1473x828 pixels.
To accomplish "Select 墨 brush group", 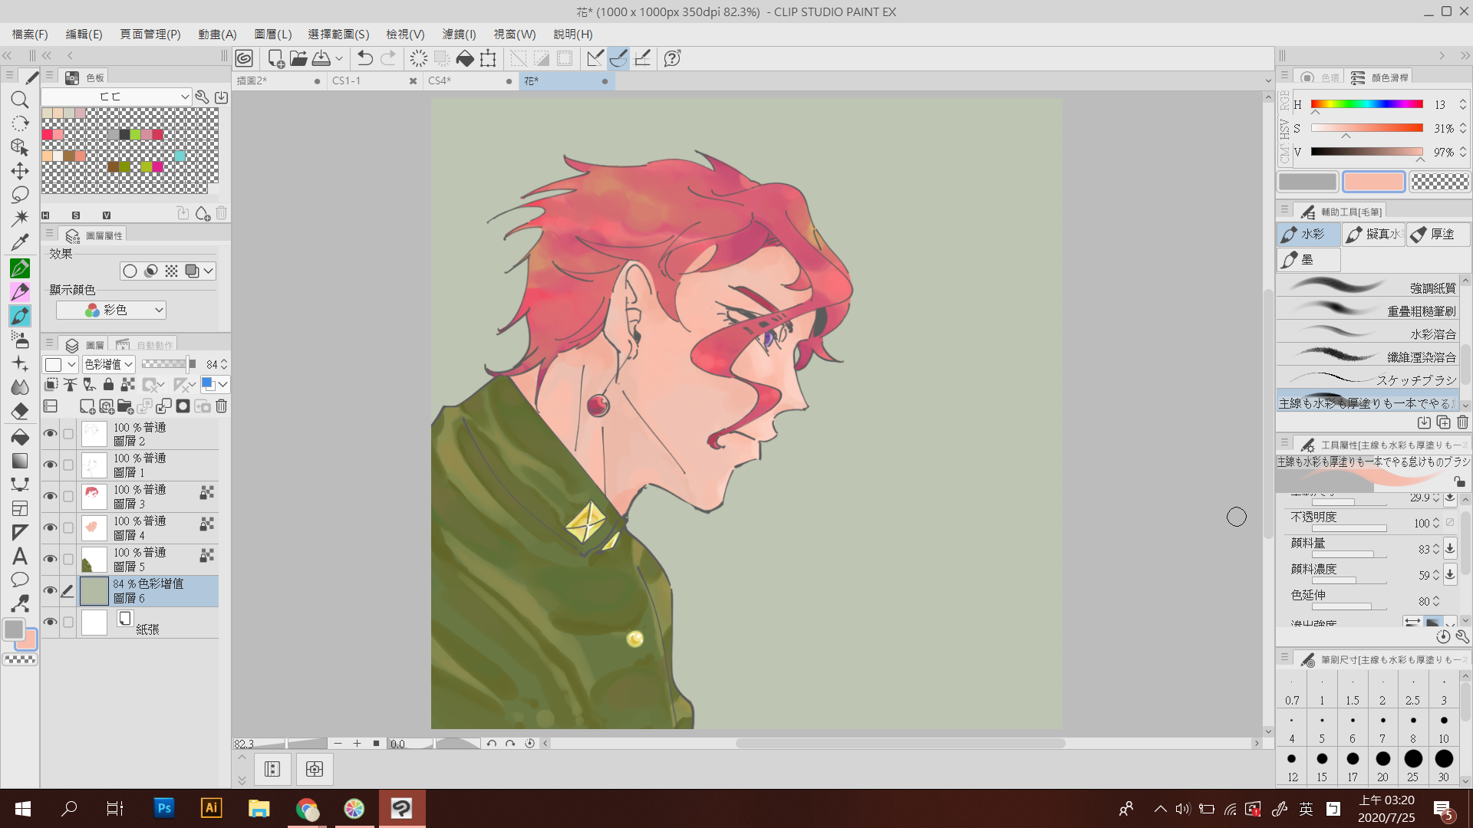I will (x=1309, y=259).
